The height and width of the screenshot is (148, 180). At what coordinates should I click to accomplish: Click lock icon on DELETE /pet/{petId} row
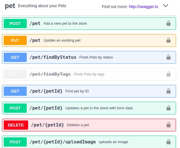(x=169, y=125)
